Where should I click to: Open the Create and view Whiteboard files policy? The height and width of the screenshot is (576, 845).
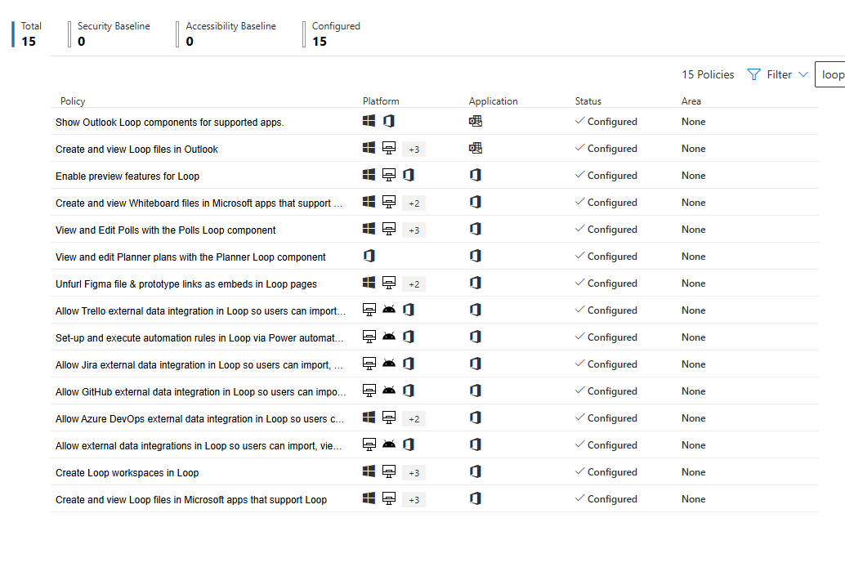click(199, 203)
